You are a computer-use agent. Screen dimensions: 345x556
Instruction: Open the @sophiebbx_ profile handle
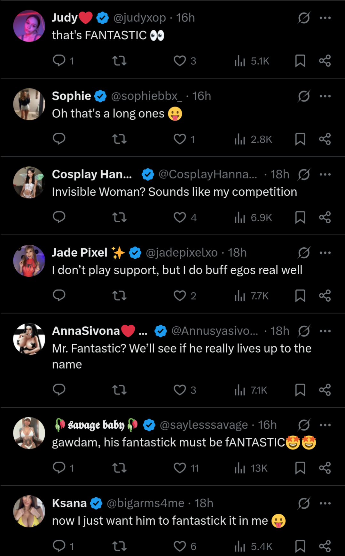click(x=146, y=96)
